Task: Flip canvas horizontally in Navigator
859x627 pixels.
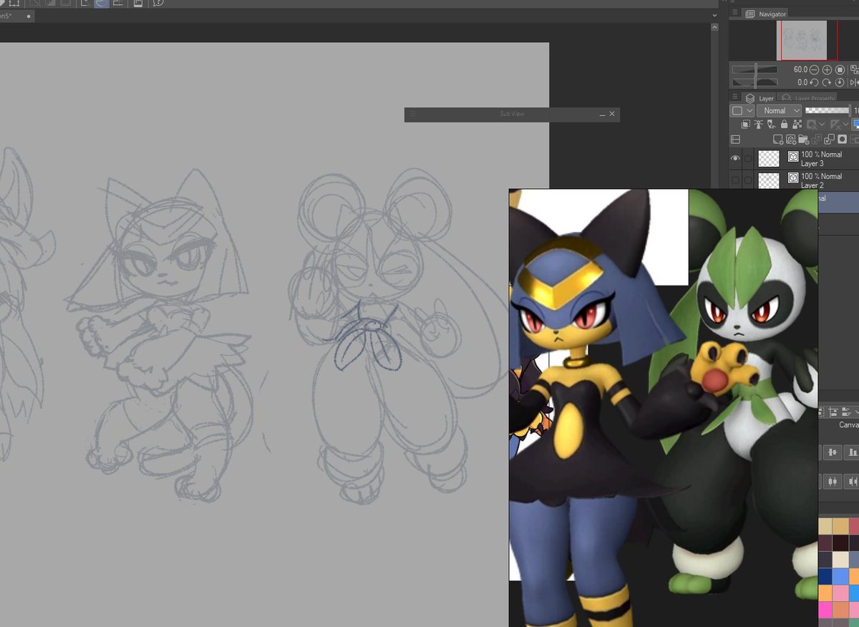Action: click(x=854, y=82)
